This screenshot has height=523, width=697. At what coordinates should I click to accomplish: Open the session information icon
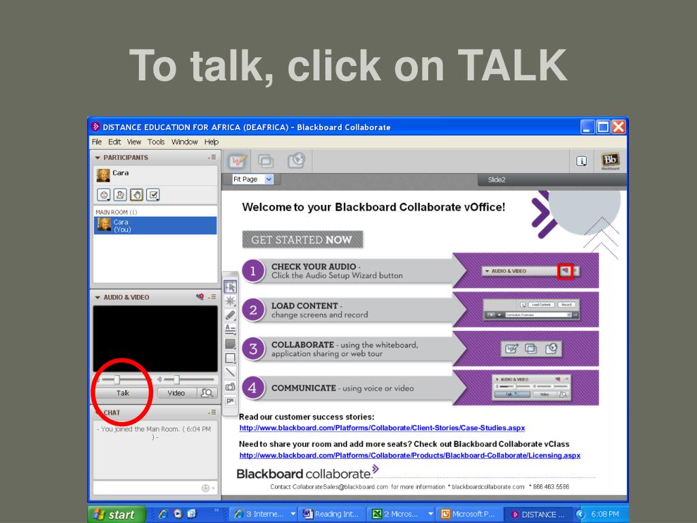tap(581, 161)
